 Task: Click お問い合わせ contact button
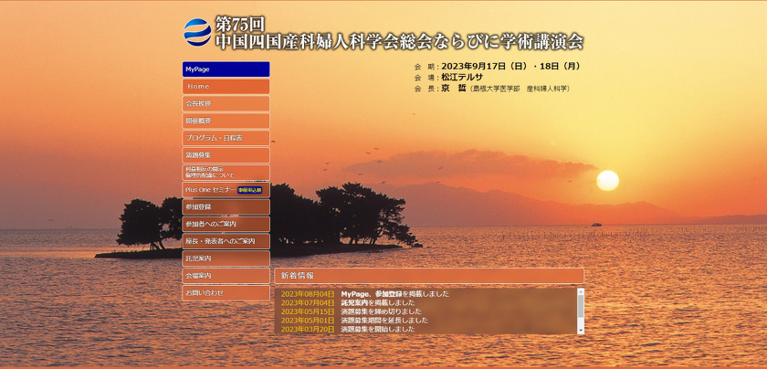tap(226, 293)
